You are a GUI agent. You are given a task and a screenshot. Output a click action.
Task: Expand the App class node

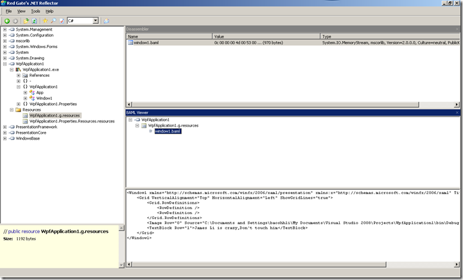(26, 92)
